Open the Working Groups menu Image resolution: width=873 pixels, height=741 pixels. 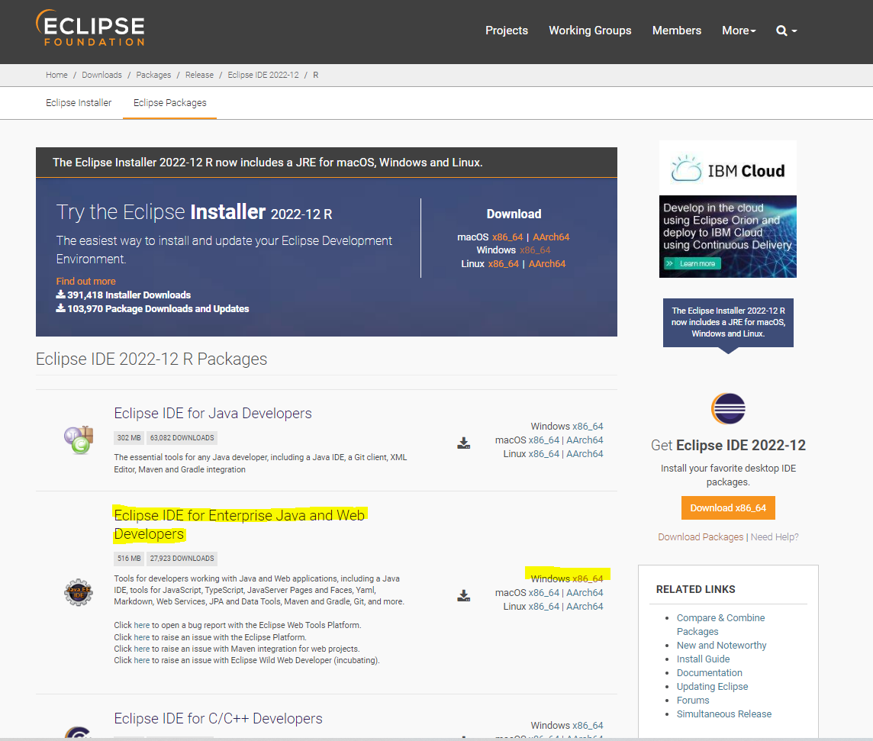point(590,31)
